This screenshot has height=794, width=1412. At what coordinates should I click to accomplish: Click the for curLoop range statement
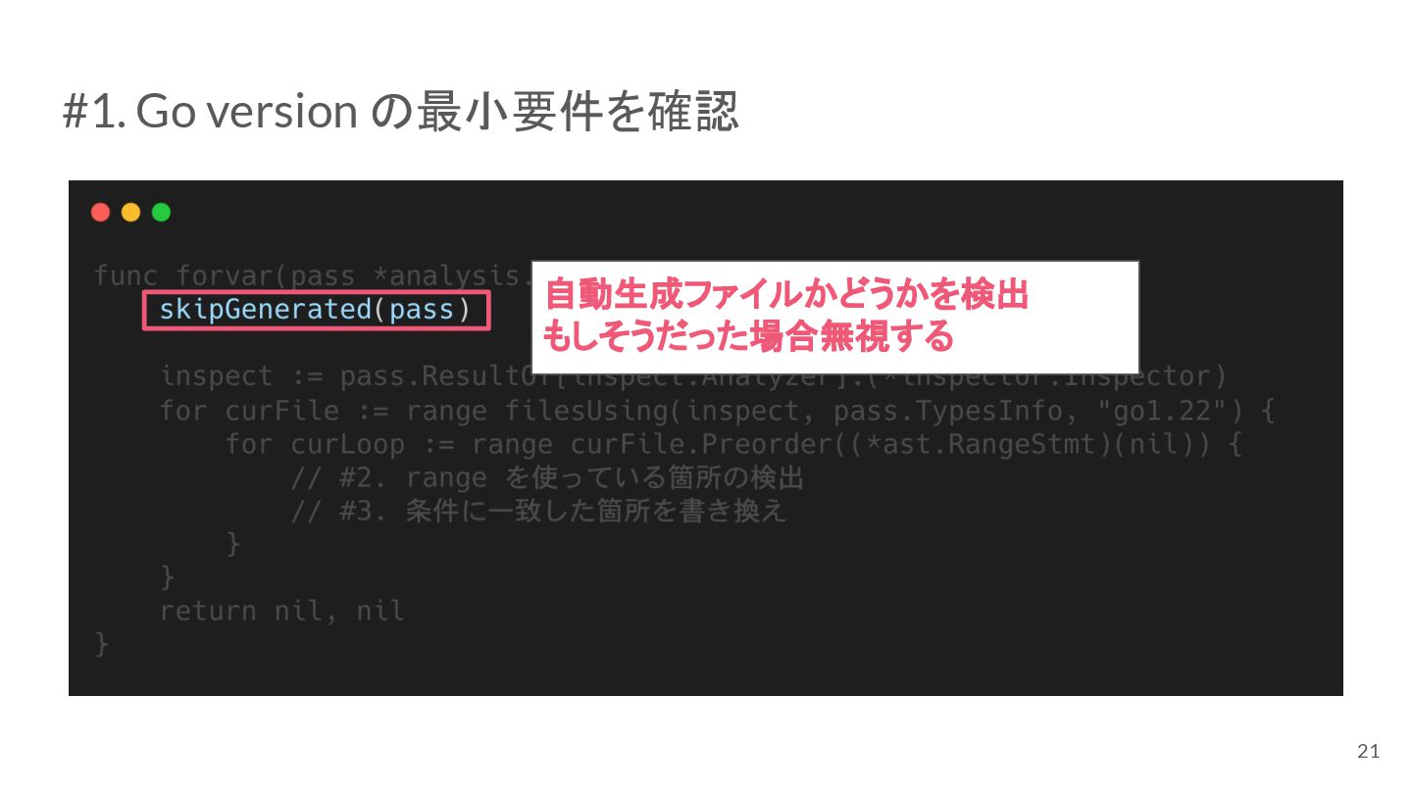[x=733, y=445]
